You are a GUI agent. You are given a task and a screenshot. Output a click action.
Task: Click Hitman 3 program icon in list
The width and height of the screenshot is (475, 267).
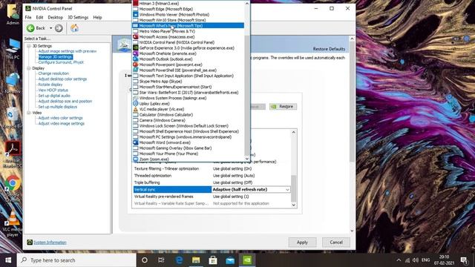point(135,3)
